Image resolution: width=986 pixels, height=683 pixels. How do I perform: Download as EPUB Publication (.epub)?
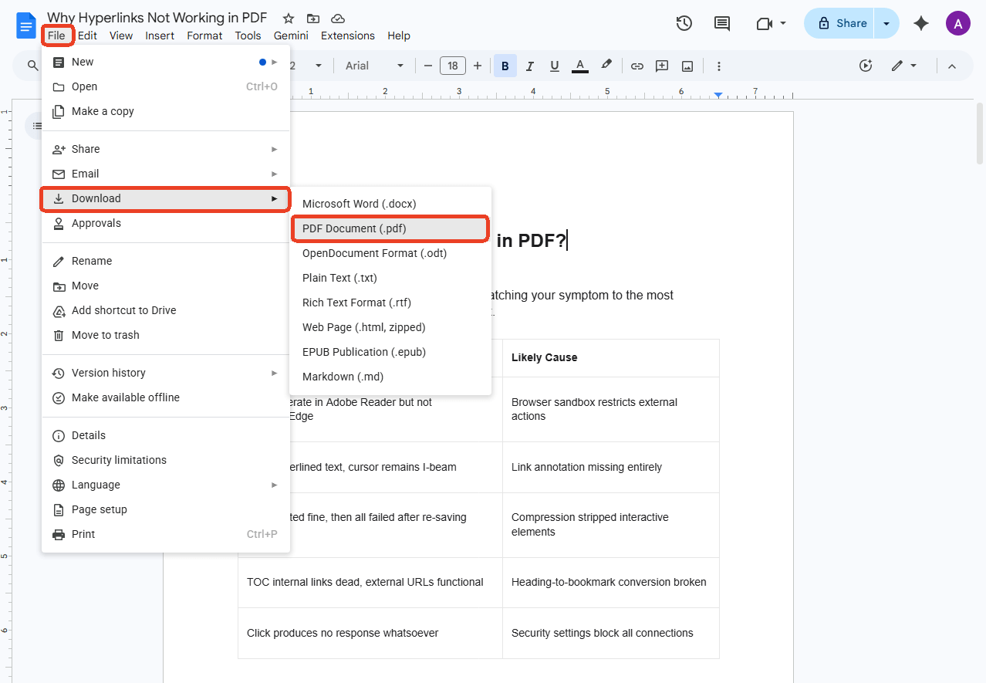pyautogui.click(x=390, y=352)
